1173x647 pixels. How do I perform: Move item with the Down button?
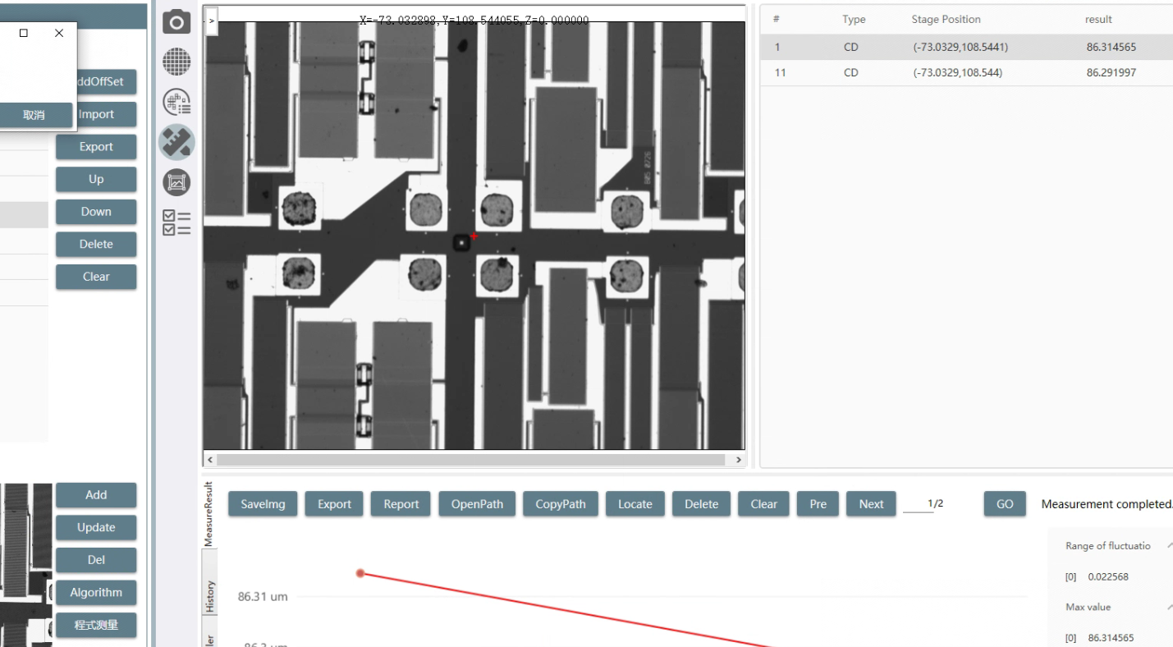click(96, 212)
